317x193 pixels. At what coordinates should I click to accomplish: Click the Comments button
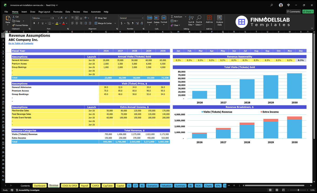(293, 12)
